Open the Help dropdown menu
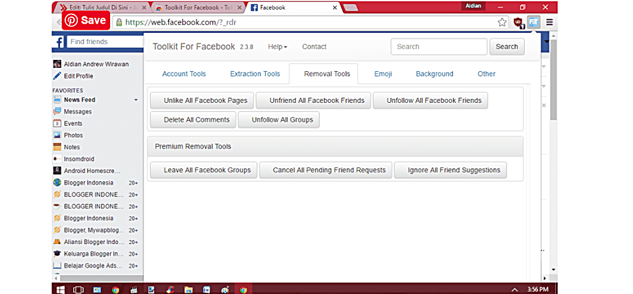 [x=278, y=46]
